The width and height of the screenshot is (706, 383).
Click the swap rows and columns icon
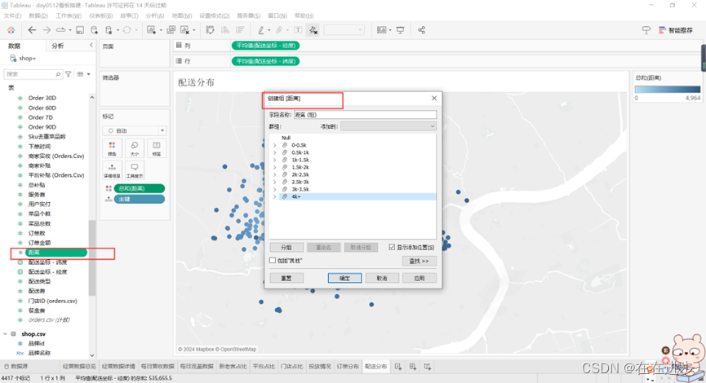[x=211, y=30]
